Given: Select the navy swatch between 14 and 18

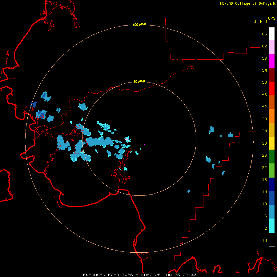Looking at the screenshot, I should [x=272, y=184].
